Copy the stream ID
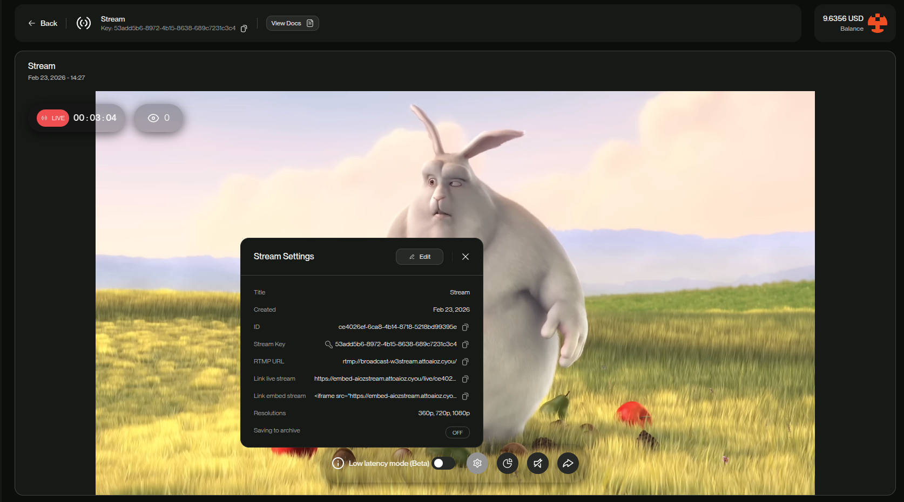 coord(465,327)
